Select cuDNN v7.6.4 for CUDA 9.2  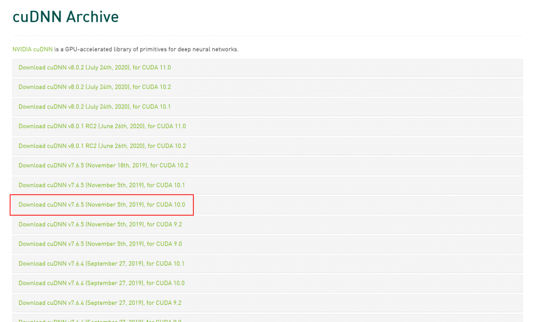pos(100,303)
